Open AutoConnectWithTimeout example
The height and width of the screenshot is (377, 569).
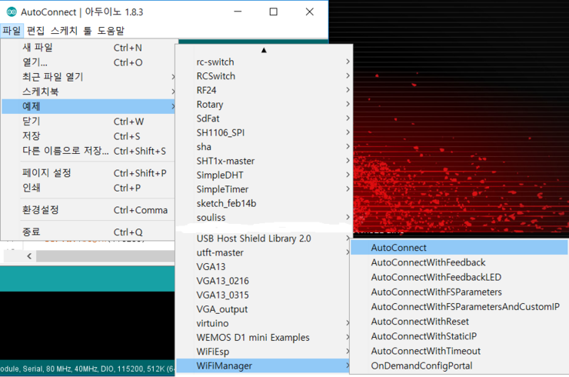point(459,351)
